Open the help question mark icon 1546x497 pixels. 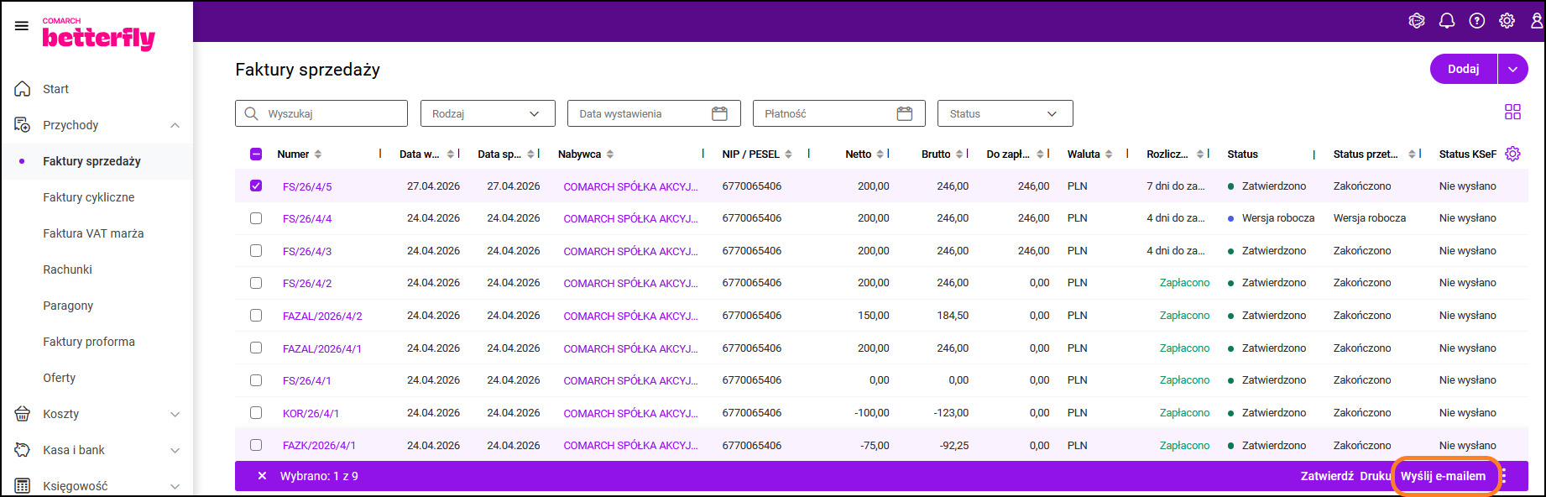[1477, 21]
